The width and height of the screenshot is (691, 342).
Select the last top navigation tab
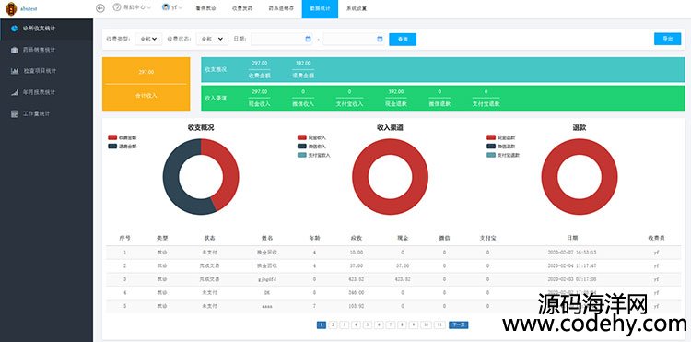point(357,9)
